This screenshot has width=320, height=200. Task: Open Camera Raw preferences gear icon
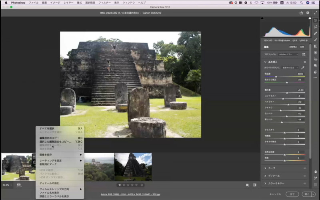tap(308, 13)
